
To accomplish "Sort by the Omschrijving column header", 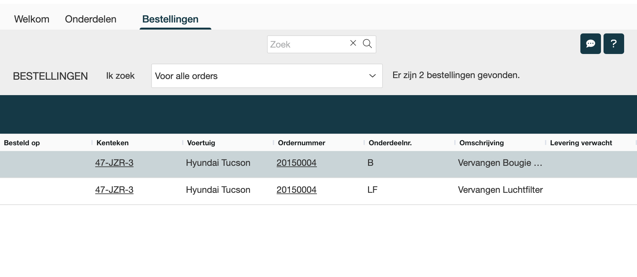I will [481, 143].
